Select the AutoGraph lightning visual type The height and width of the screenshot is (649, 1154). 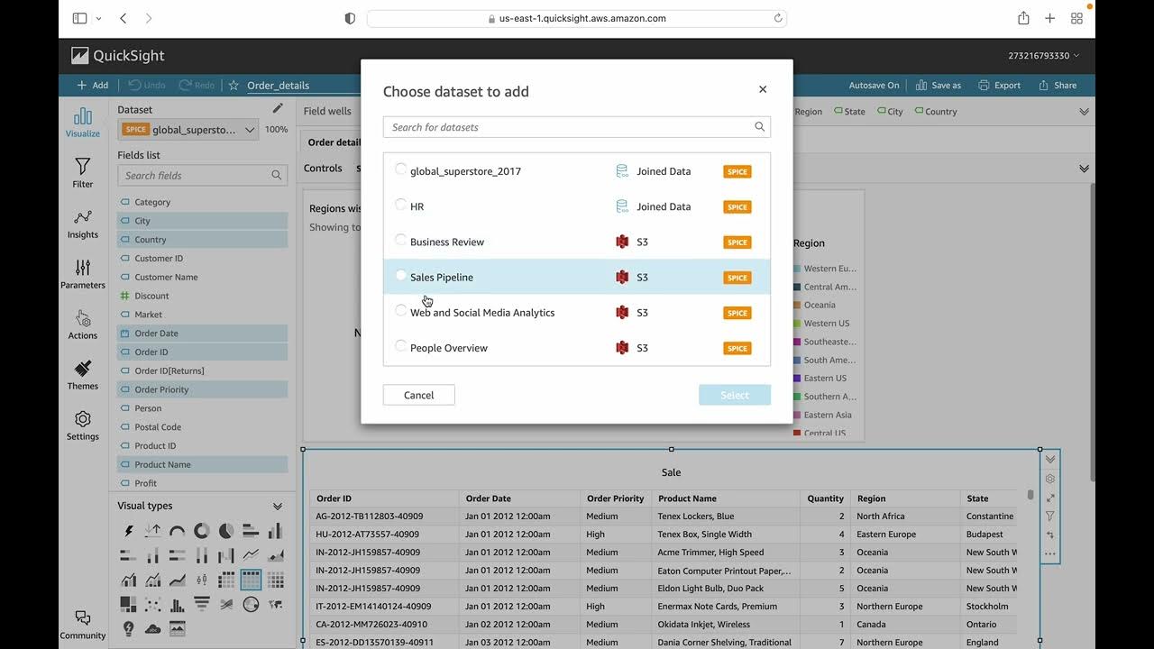point(128,531)
